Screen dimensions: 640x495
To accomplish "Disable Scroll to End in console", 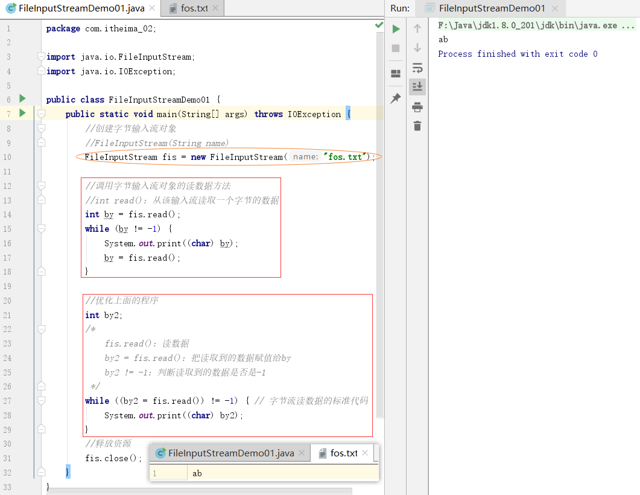I will (417, 86).
